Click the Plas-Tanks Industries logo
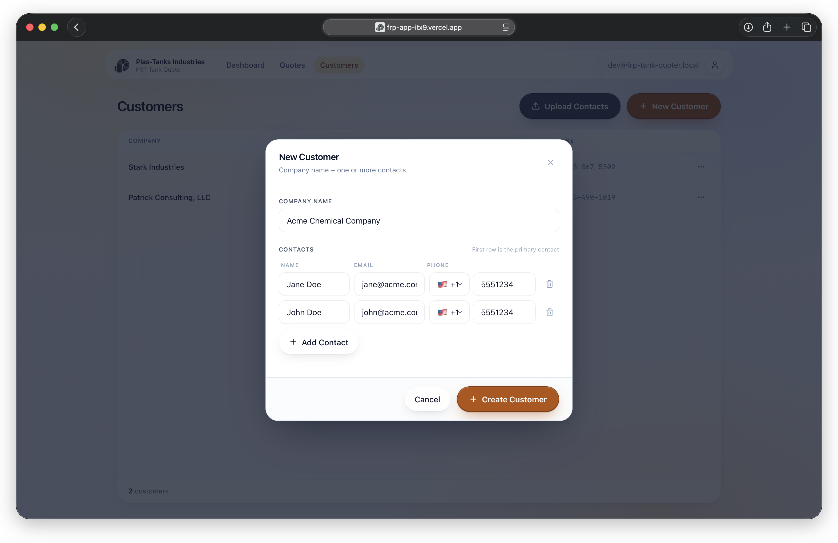Viewport: 838px width, 543px height. (122, 66)
